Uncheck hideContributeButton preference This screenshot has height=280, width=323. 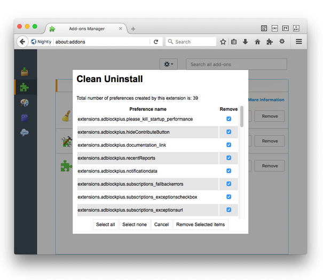[229, 132]
